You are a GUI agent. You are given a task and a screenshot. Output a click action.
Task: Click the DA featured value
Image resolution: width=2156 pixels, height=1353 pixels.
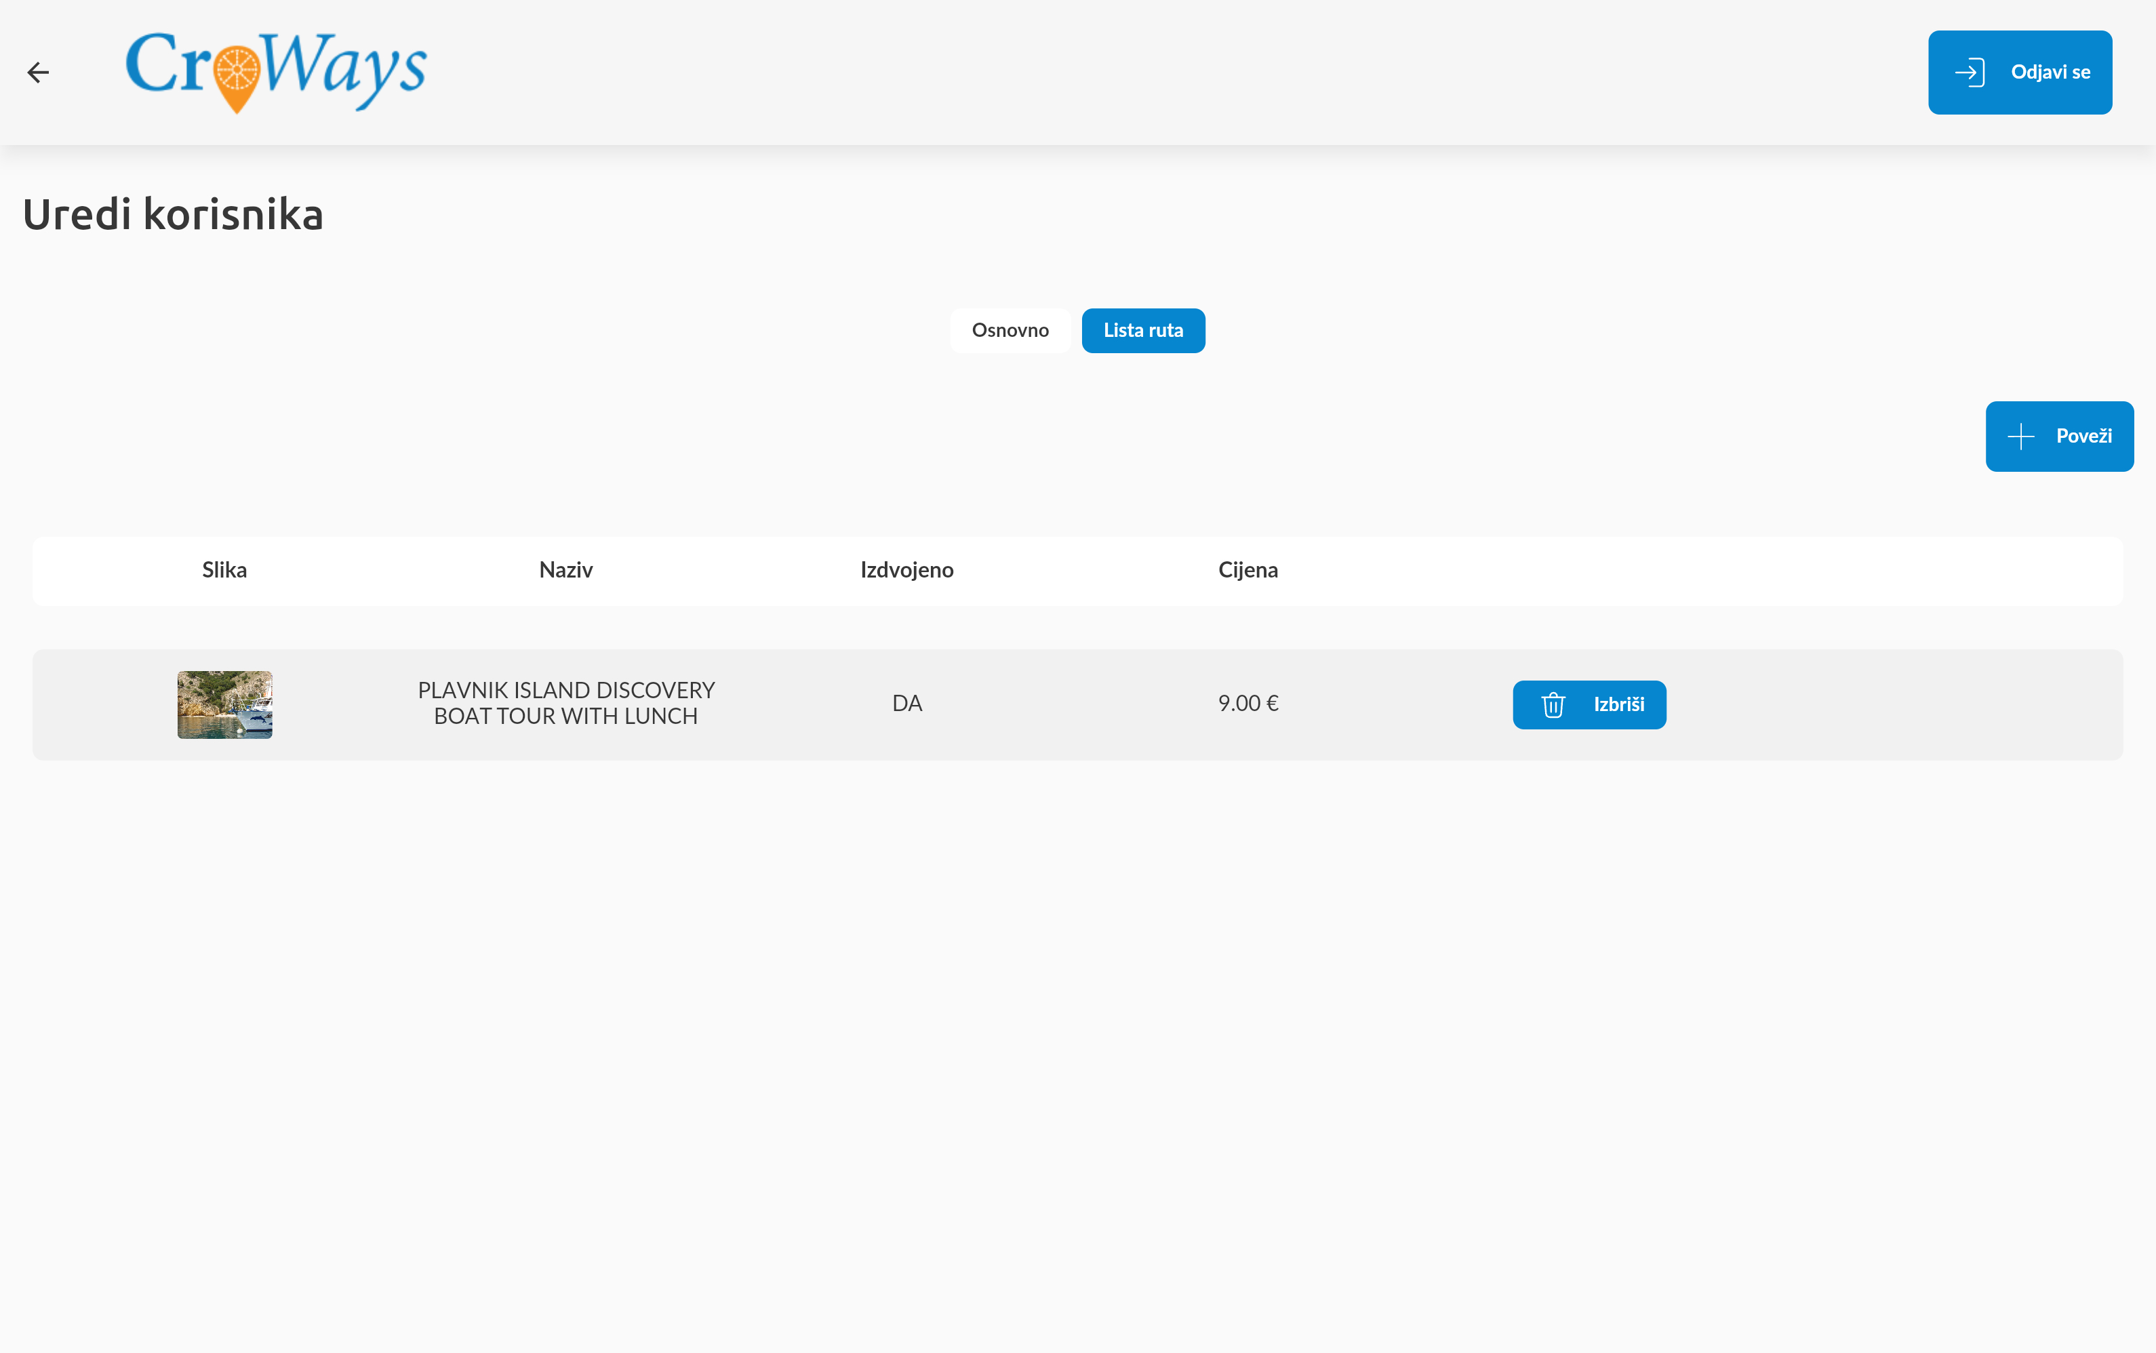coord(906,704)
